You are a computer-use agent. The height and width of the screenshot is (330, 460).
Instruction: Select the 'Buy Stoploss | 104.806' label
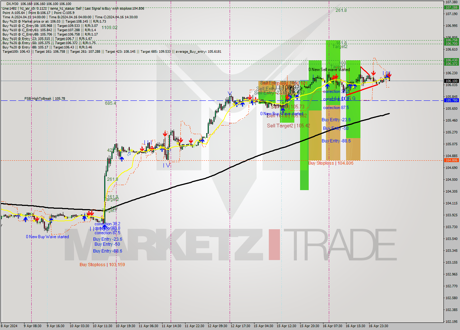click(x=331, y=163)
